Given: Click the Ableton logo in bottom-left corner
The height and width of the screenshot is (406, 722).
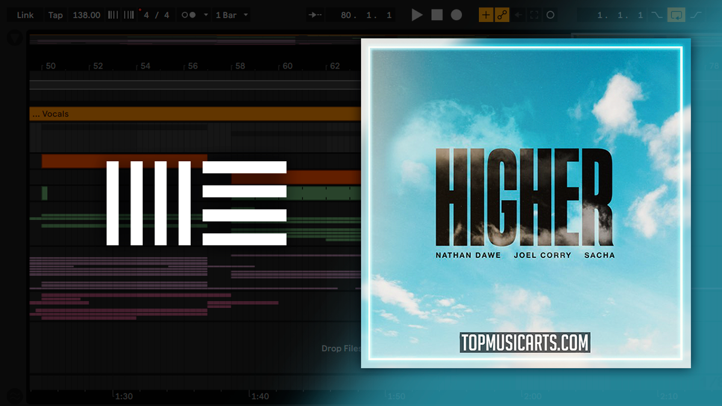Looking at the screenshot, I should click(13, 396).
